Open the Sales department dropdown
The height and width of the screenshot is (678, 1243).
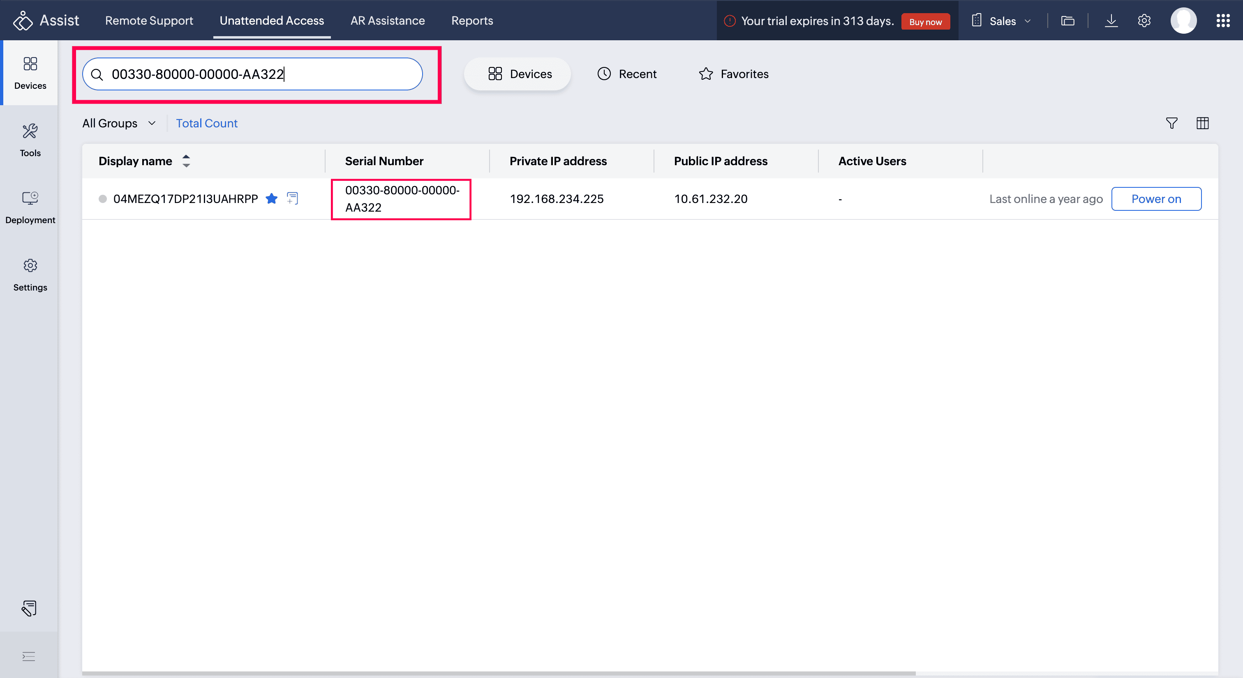1003,21
